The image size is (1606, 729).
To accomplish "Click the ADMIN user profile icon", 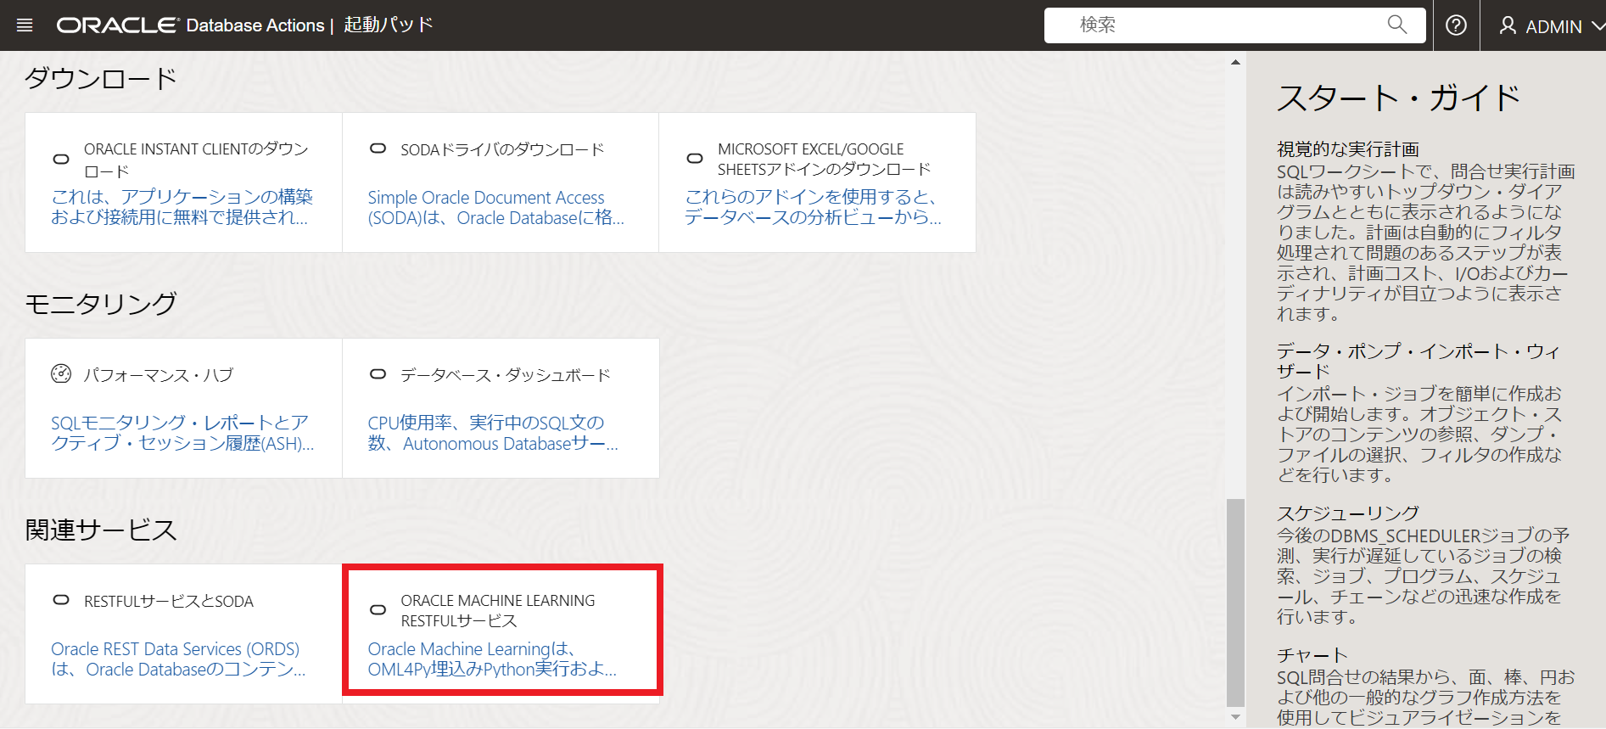I will [x=1508, y=25].
